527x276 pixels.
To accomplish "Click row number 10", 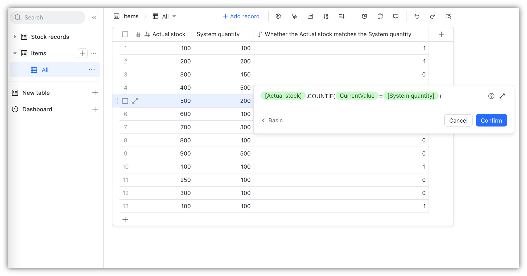I will (126, 167).
